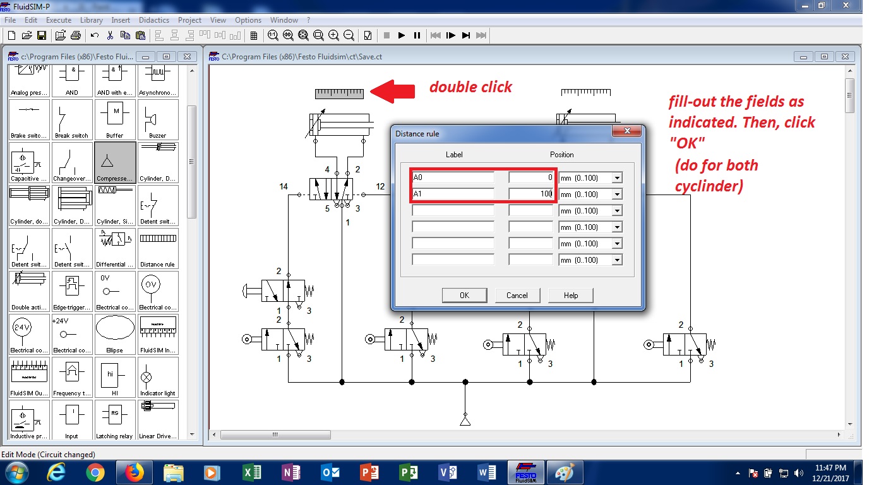Select the Indicator light library component
Viewport: 874px width, 485px height.
coord(157,377)
